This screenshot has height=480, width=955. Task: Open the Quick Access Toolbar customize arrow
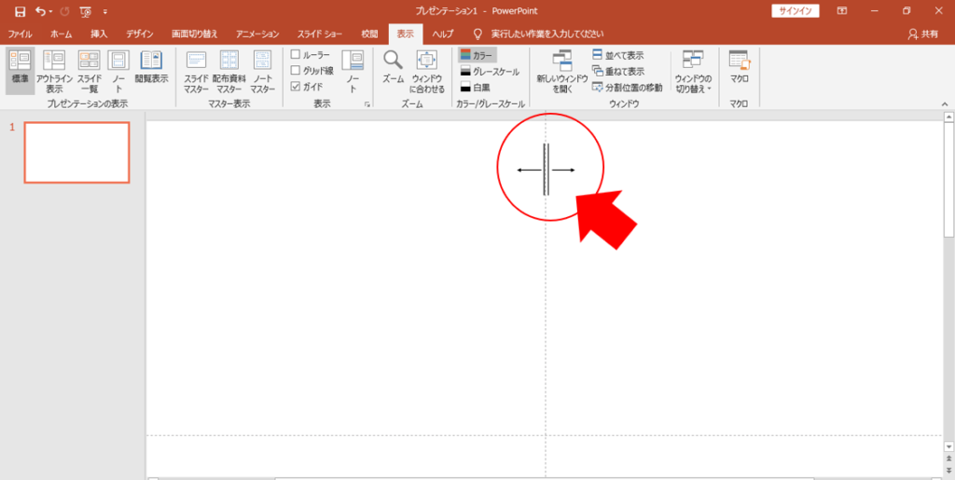pyautogui.click(x=104, y=11)
